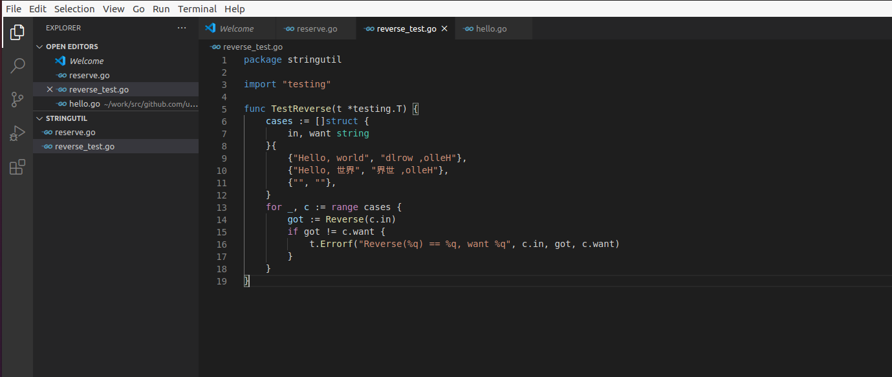Select reserve.go in Open Editors list
The height and width of the screenshot is (377, 892).
pyautogui.click(x=116, y=75)
